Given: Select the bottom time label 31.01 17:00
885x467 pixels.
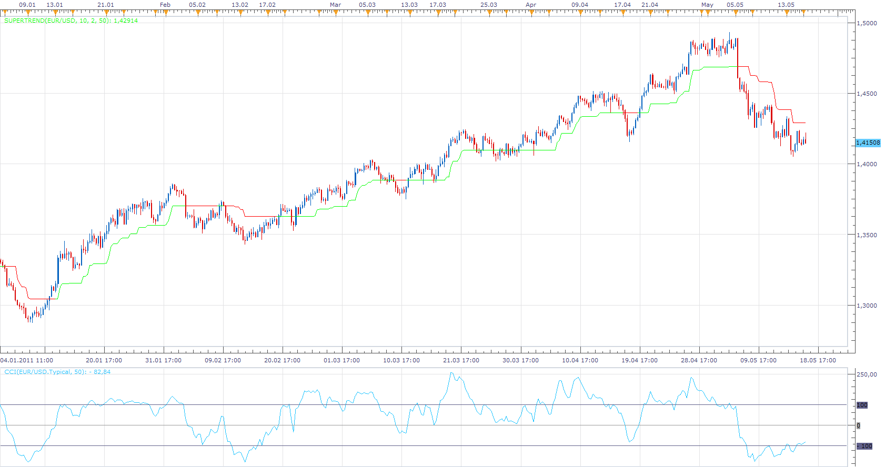Looking at the screenshot, I should 164,360.
